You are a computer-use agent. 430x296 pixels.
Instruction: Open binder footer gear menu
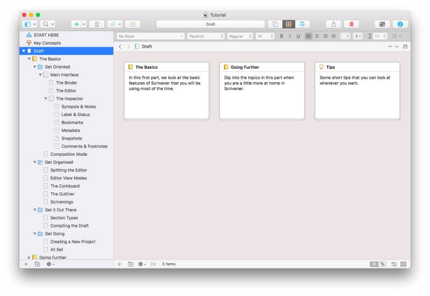coord(50,264)
